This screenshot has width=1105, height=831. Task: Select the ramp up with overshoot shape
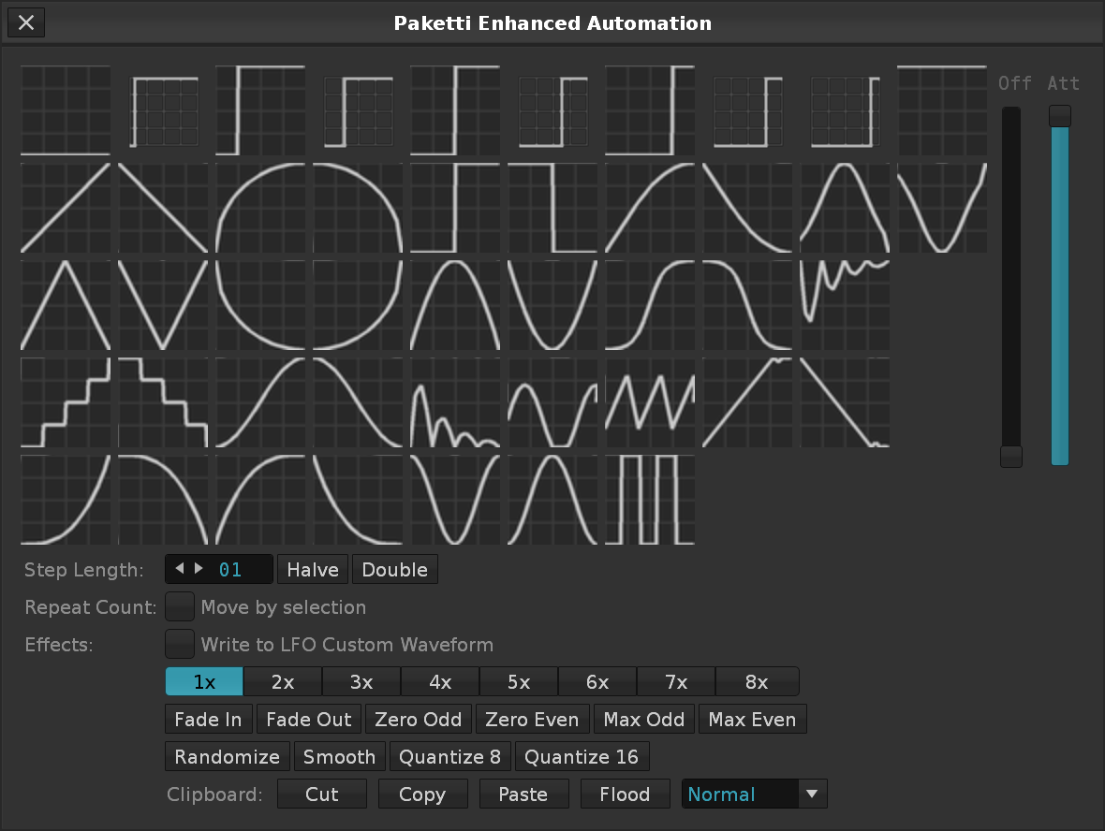[x=747, y=402]
